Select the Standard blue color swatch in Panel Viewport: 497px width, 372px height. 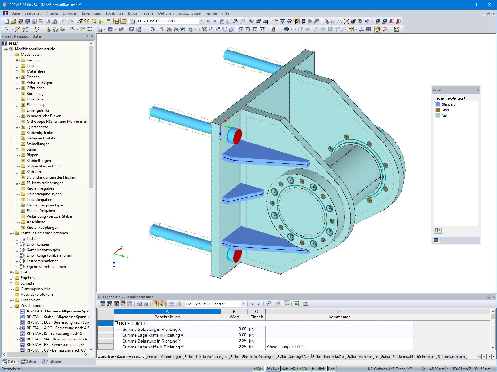[x=438, y=104]
